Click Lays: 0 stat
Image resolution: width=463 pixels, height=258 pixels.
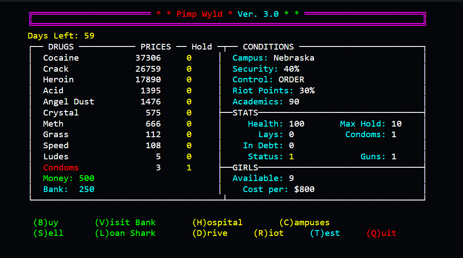pos(276,135)
